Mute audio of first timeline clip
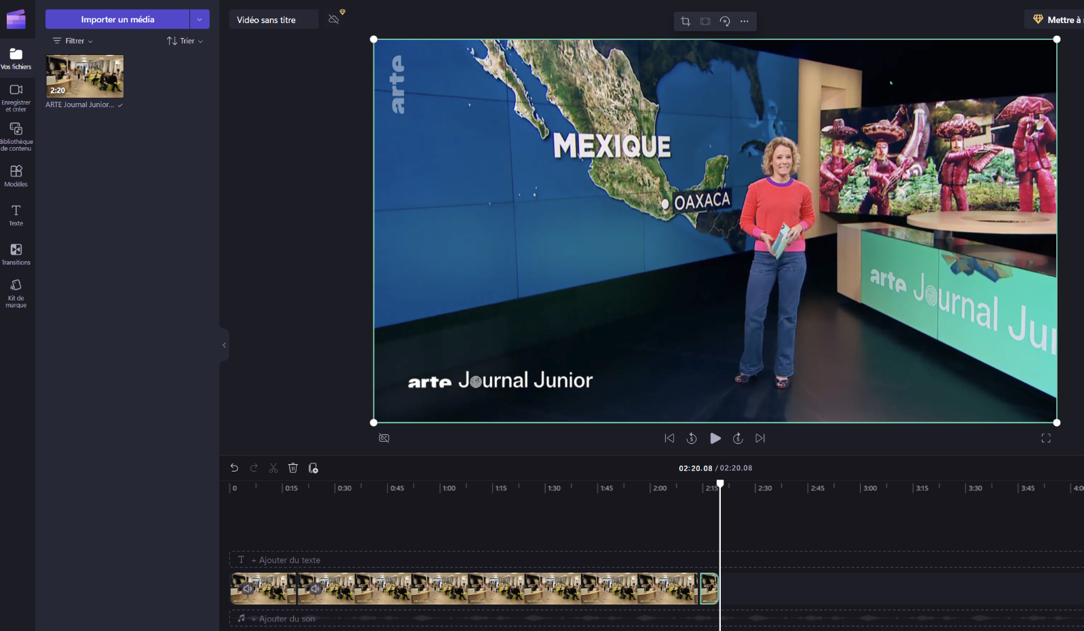Image resolution: width=1084 pixels, height=631 pixels. (x=248, y=589)
